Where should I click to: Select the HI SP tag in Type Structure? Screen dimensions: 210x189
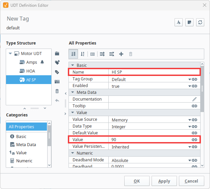29,80
